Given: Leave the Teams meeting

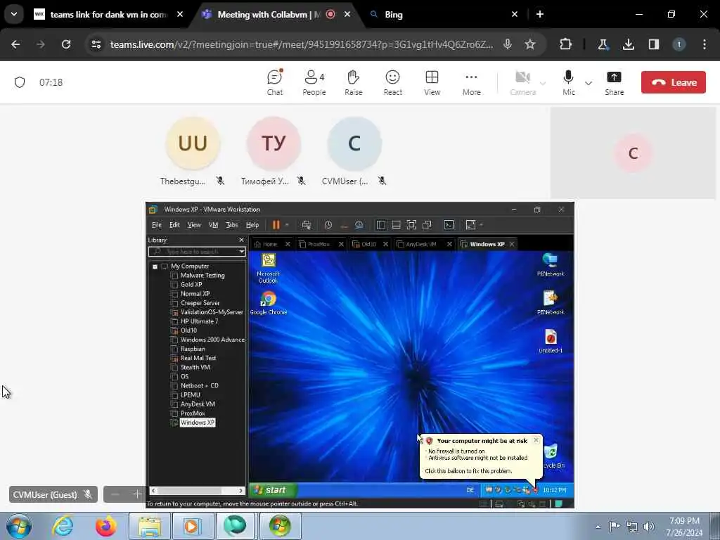Looking at the screenshot, I should (673, 82).
